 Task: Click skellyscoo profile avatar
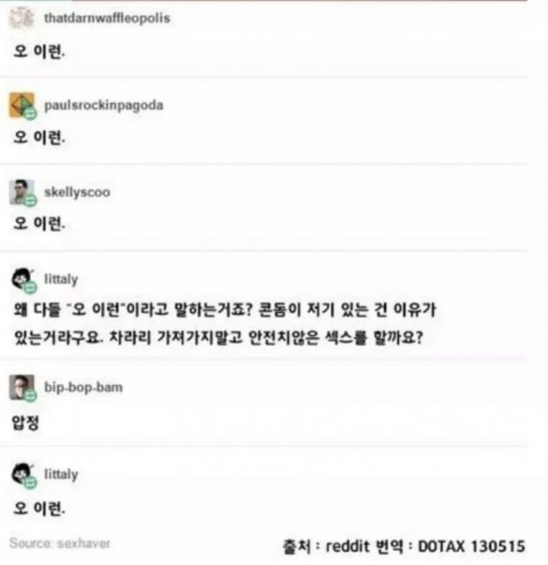(22, 192)
